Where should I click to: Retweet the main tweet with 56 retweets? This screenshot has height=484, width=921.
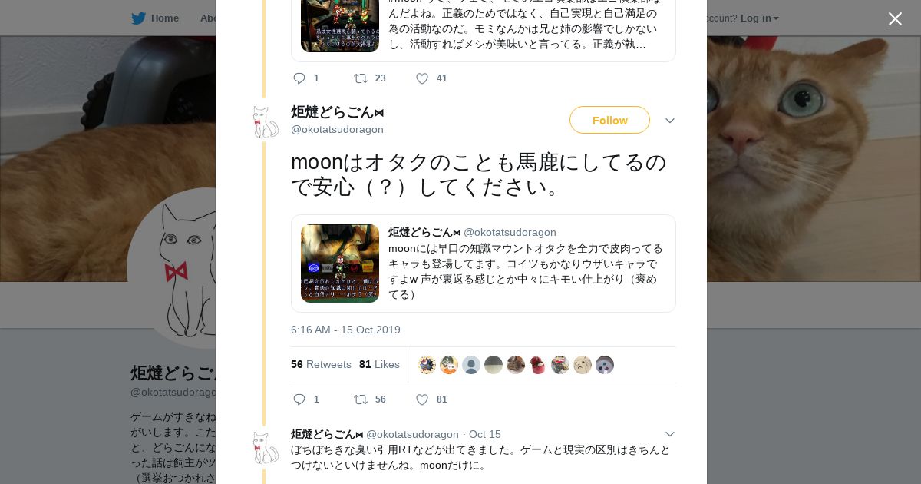tap(360, 399)
